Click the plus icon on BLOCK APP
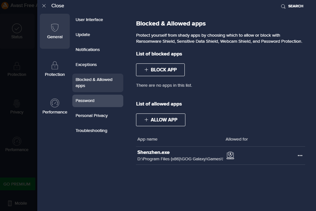The height and width of the screenshot is (211, 316). point(146,69)
